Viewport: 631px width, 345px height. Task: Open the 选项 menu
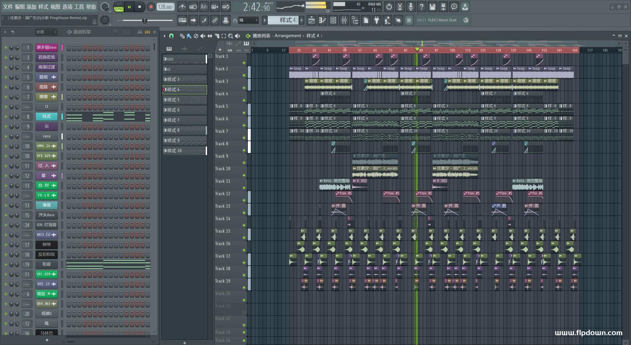pyautogui.click(x=67, y=7)
